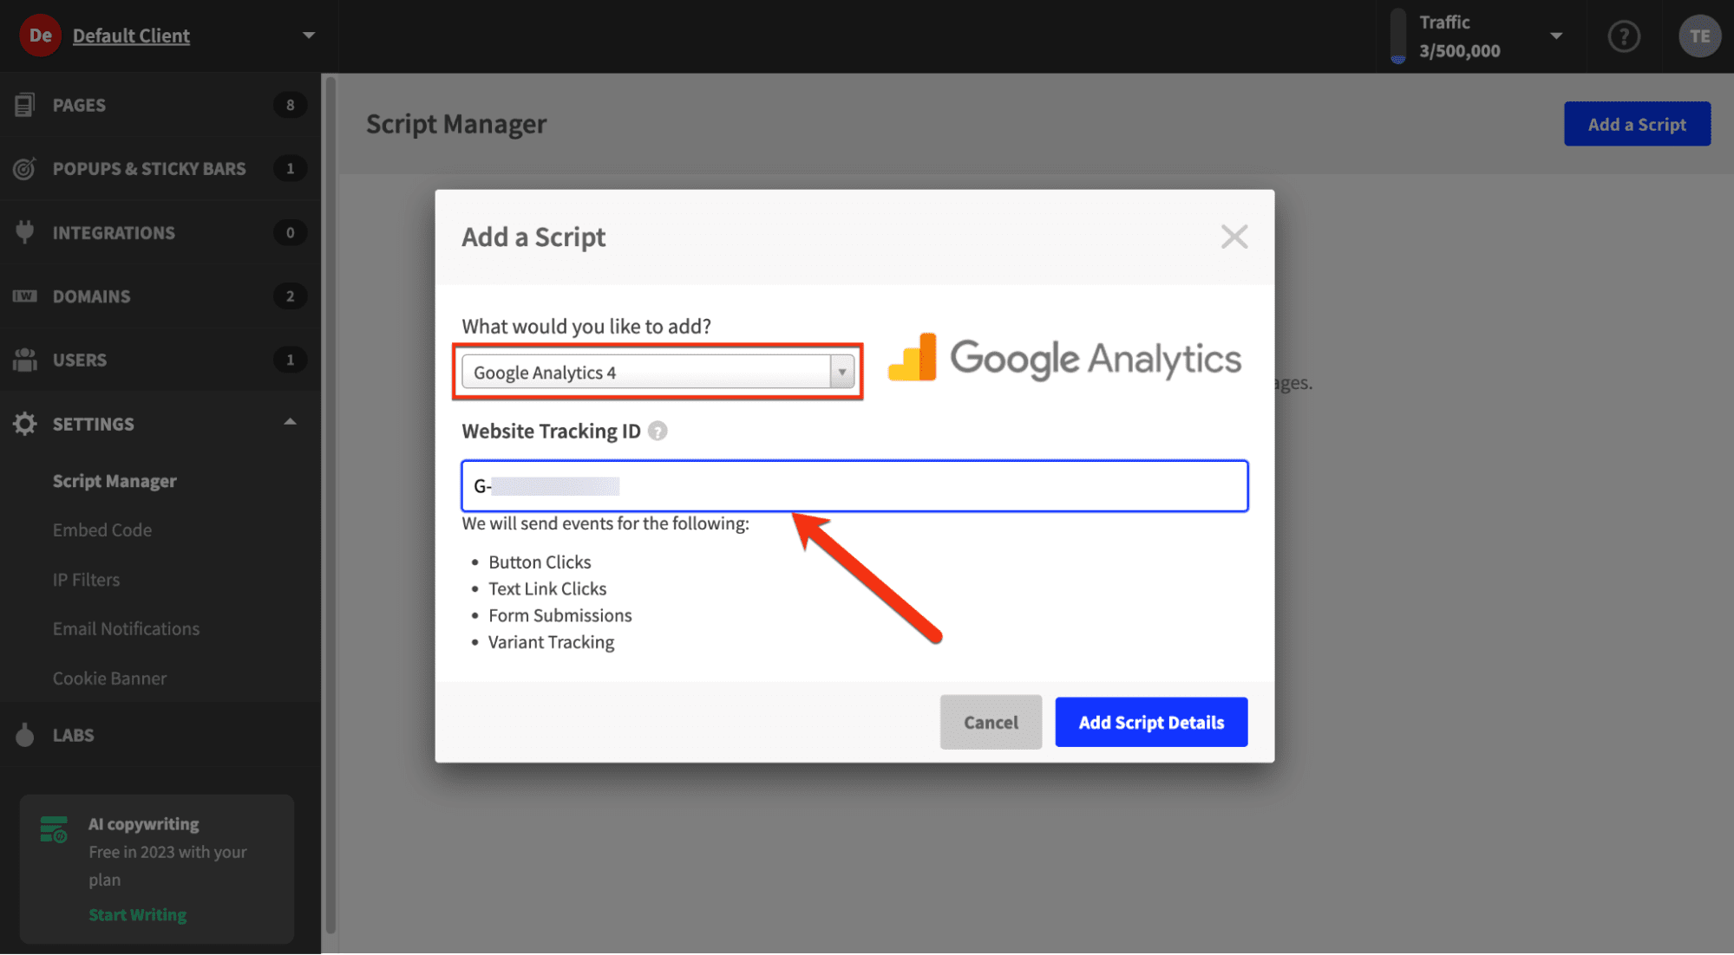Click the Add a Script button
The height and width of the screenshot is (955, 1734).
[1637, 124]
